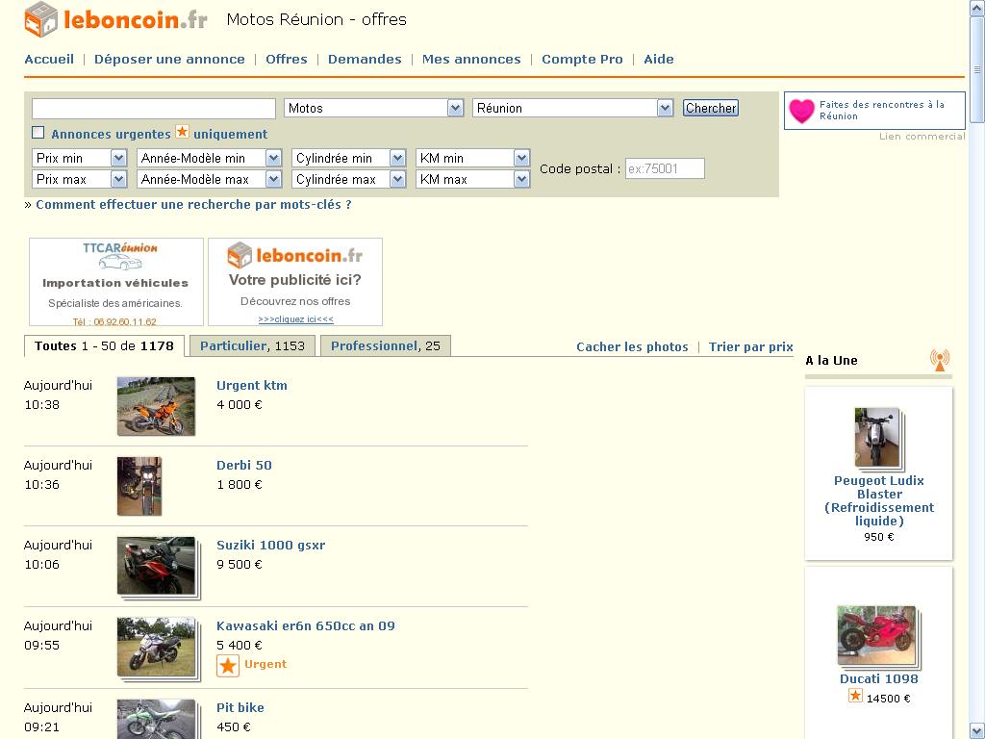Click the Suziki 1000 gsxr photo thumbnail
This screenshot has width=985, height=739.
click(158, 568)
